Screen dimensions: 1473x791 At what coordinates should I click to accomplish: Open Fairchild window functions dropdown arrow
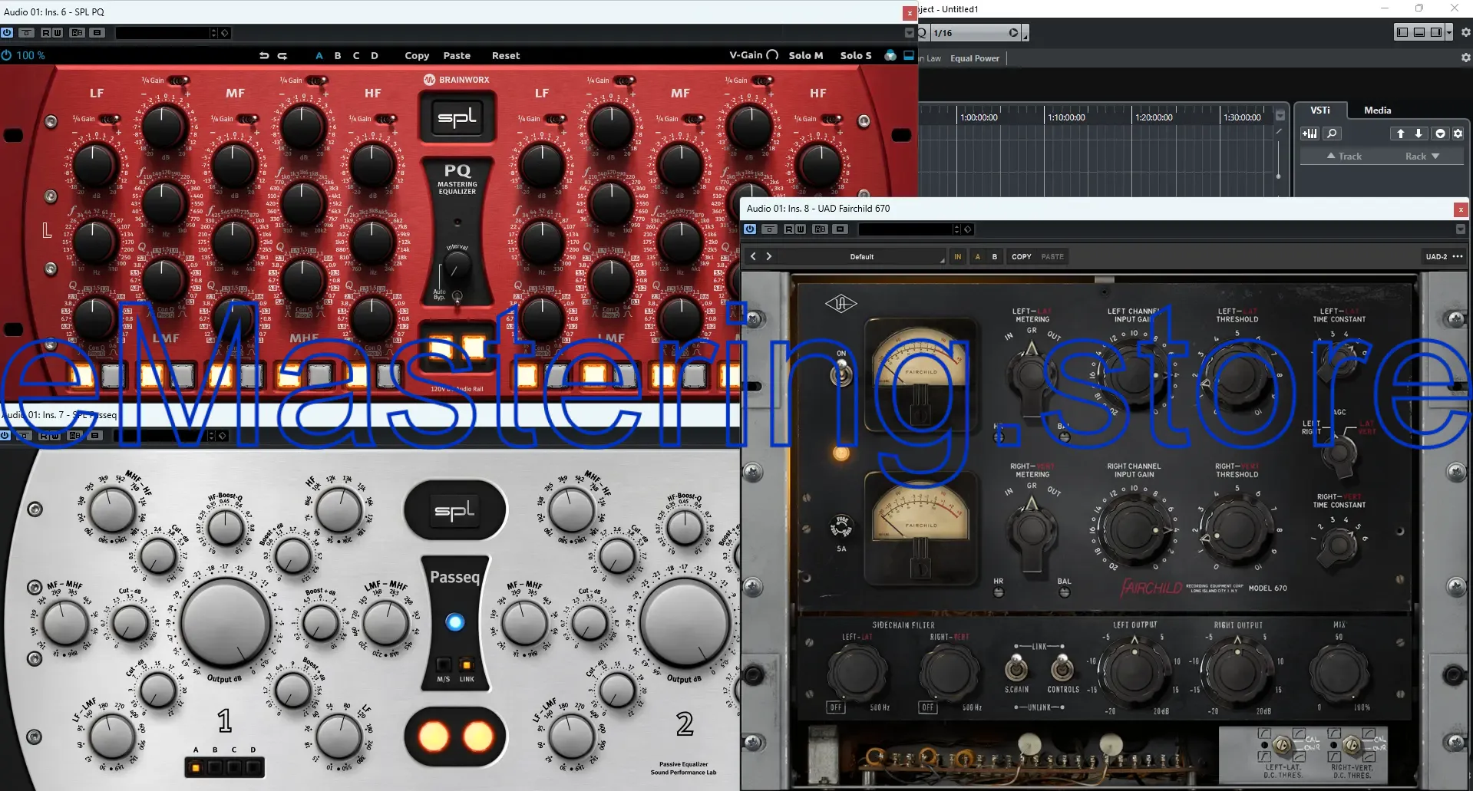(1461, 229)
